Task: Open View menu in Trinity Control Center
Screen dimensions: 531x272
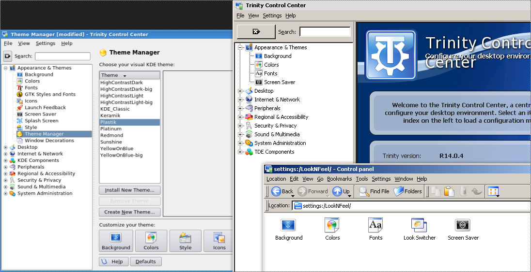Action: click(x=253, y=15)
